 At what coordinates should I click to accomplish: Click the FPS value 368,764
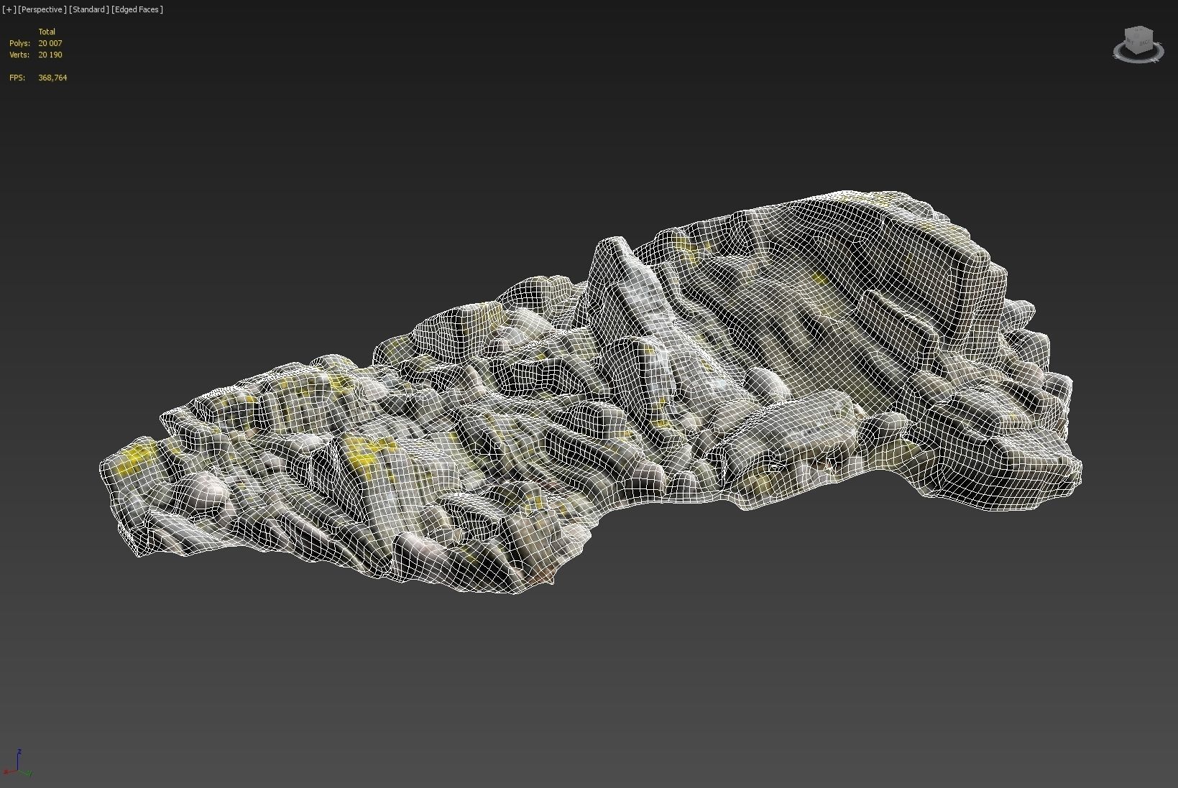click(52, 78)
